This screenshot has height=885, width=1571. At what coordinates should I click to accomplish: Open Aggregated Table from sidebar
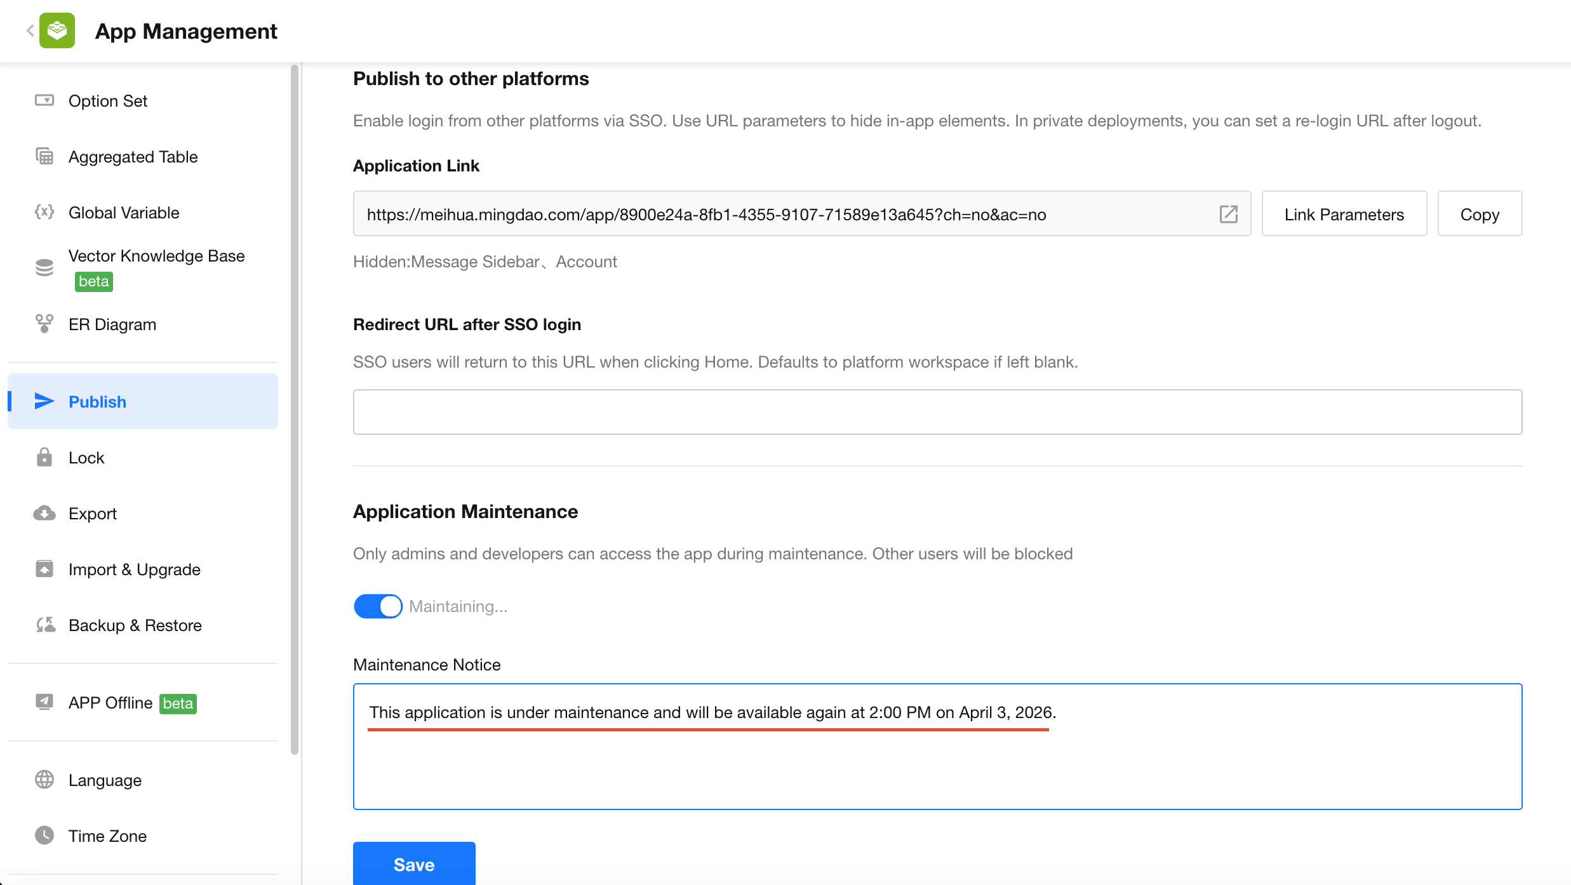click(x=133, y=157)
